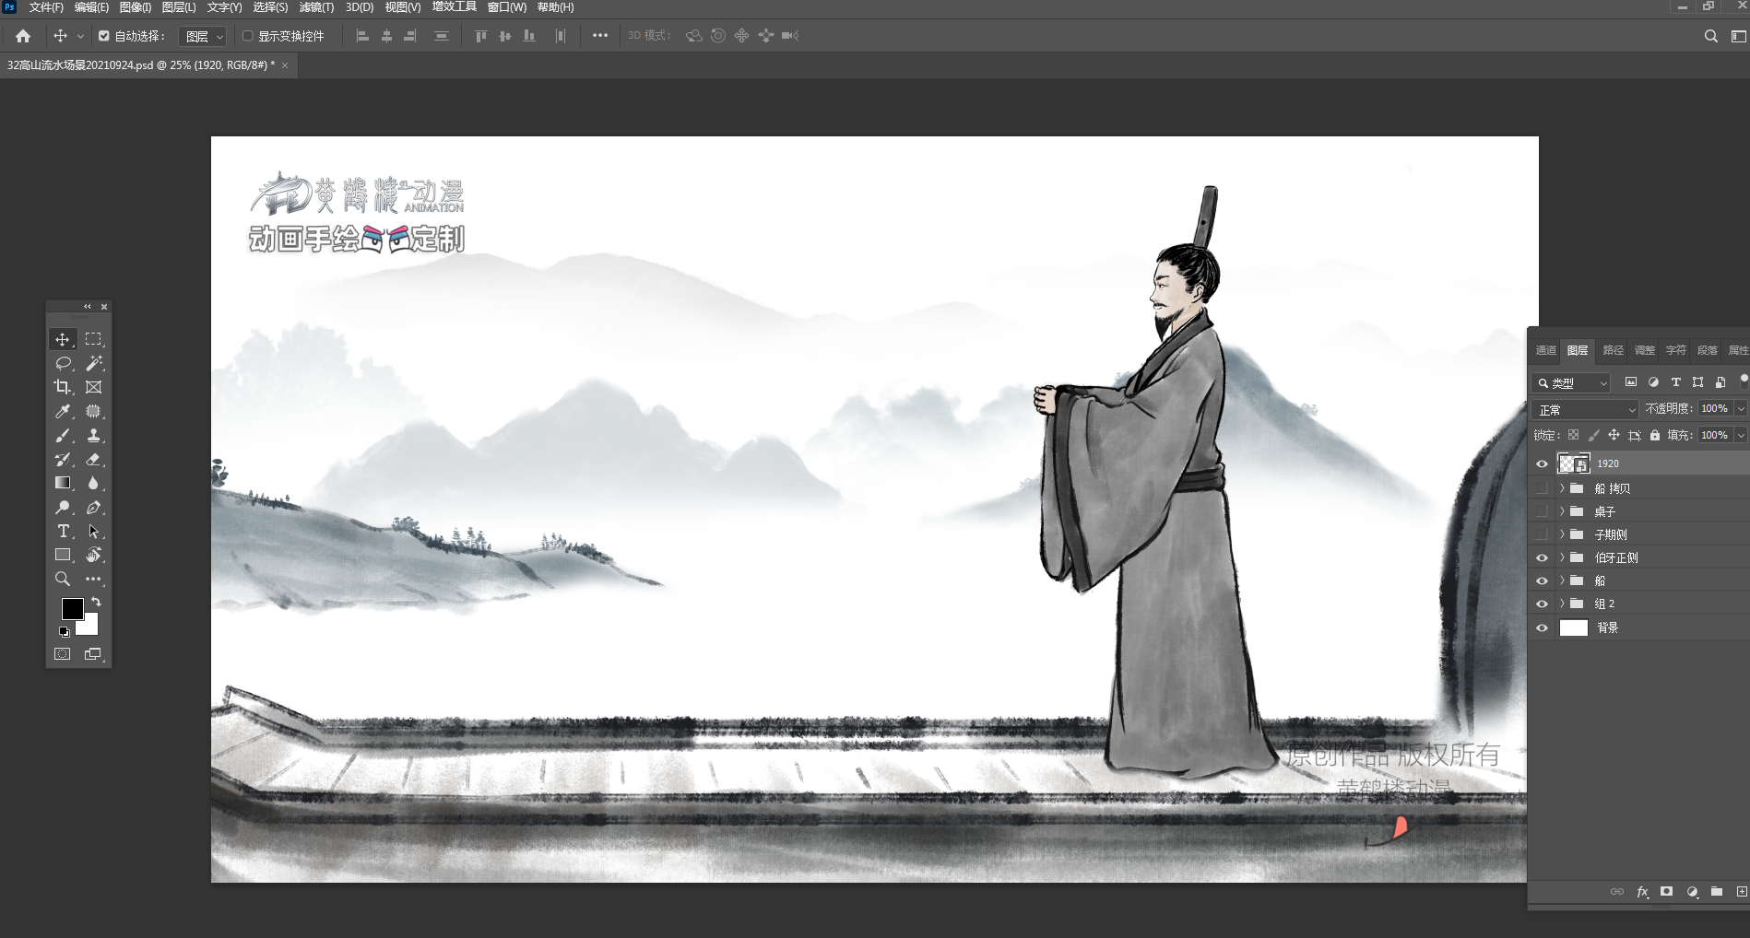Open the 滤镜(T) menu

click(x=316, y=7)
